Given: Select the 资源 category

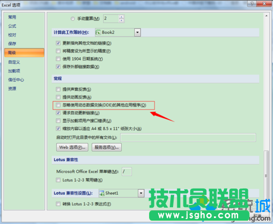Looking at the screenshot, I should 12,89.
